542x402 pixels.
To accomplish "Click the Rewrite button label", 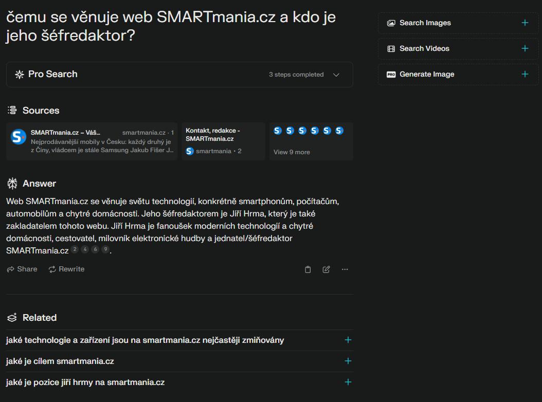I will point(71,269).
